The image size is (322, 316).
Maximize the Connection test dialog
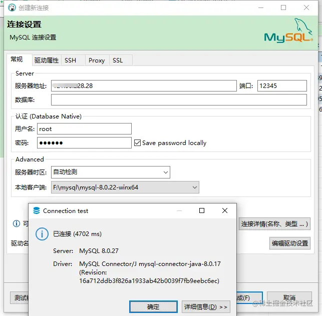coord(202,210)
